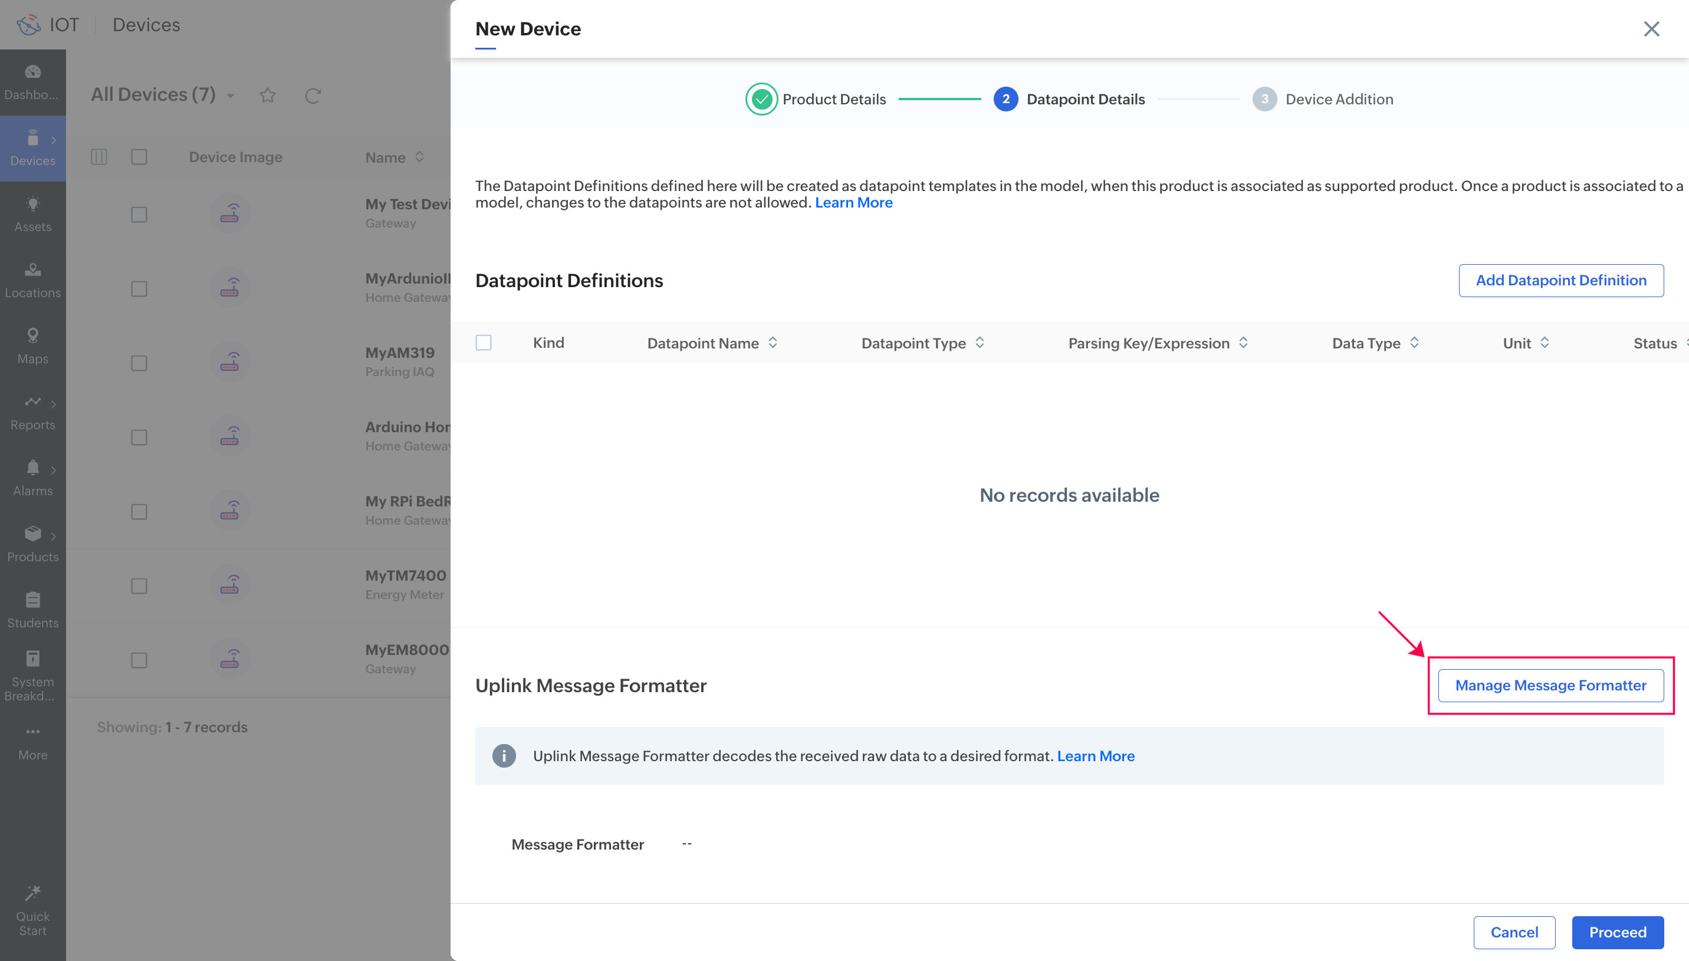This screenshot has height=961, width=1689.
Task: Expand the All Devices view dropdown
Action: [231, 96]
